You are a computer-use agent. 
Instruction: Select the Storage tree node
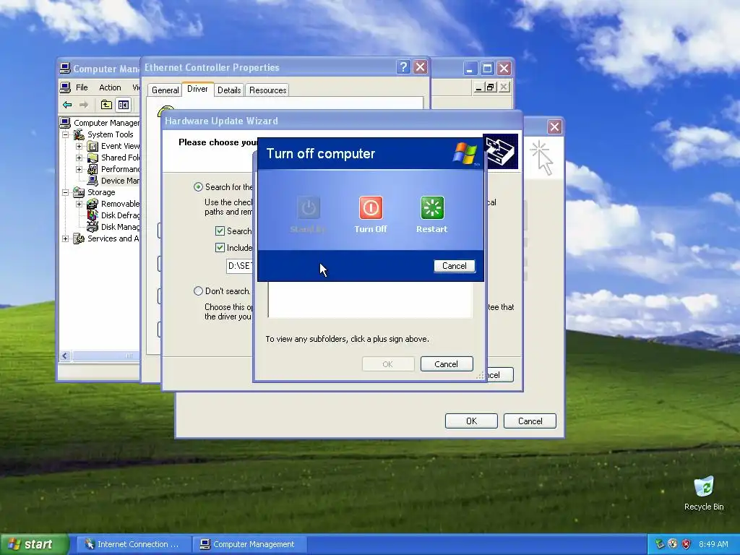click(101, 192)
